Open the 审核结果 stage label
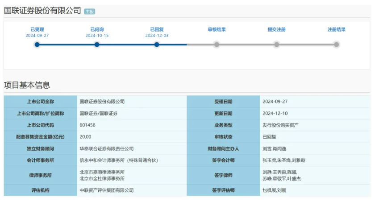This screenshot has height=201, width=375. coord(217,29)
